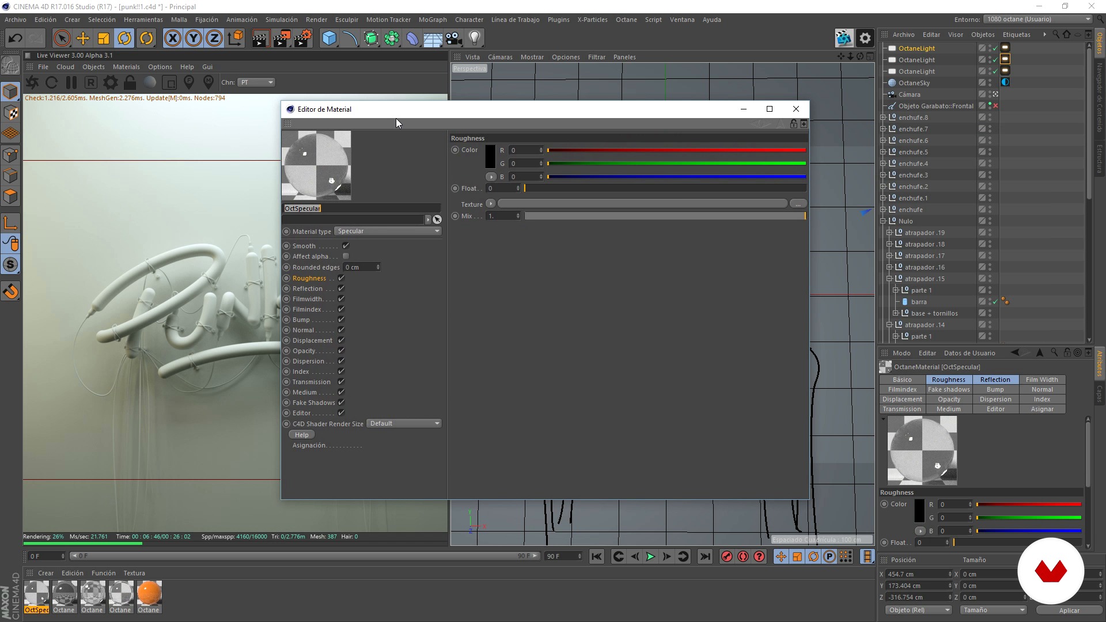
Task: Open Live Viewer settings gear icon
Action: (x=111, y=82)
